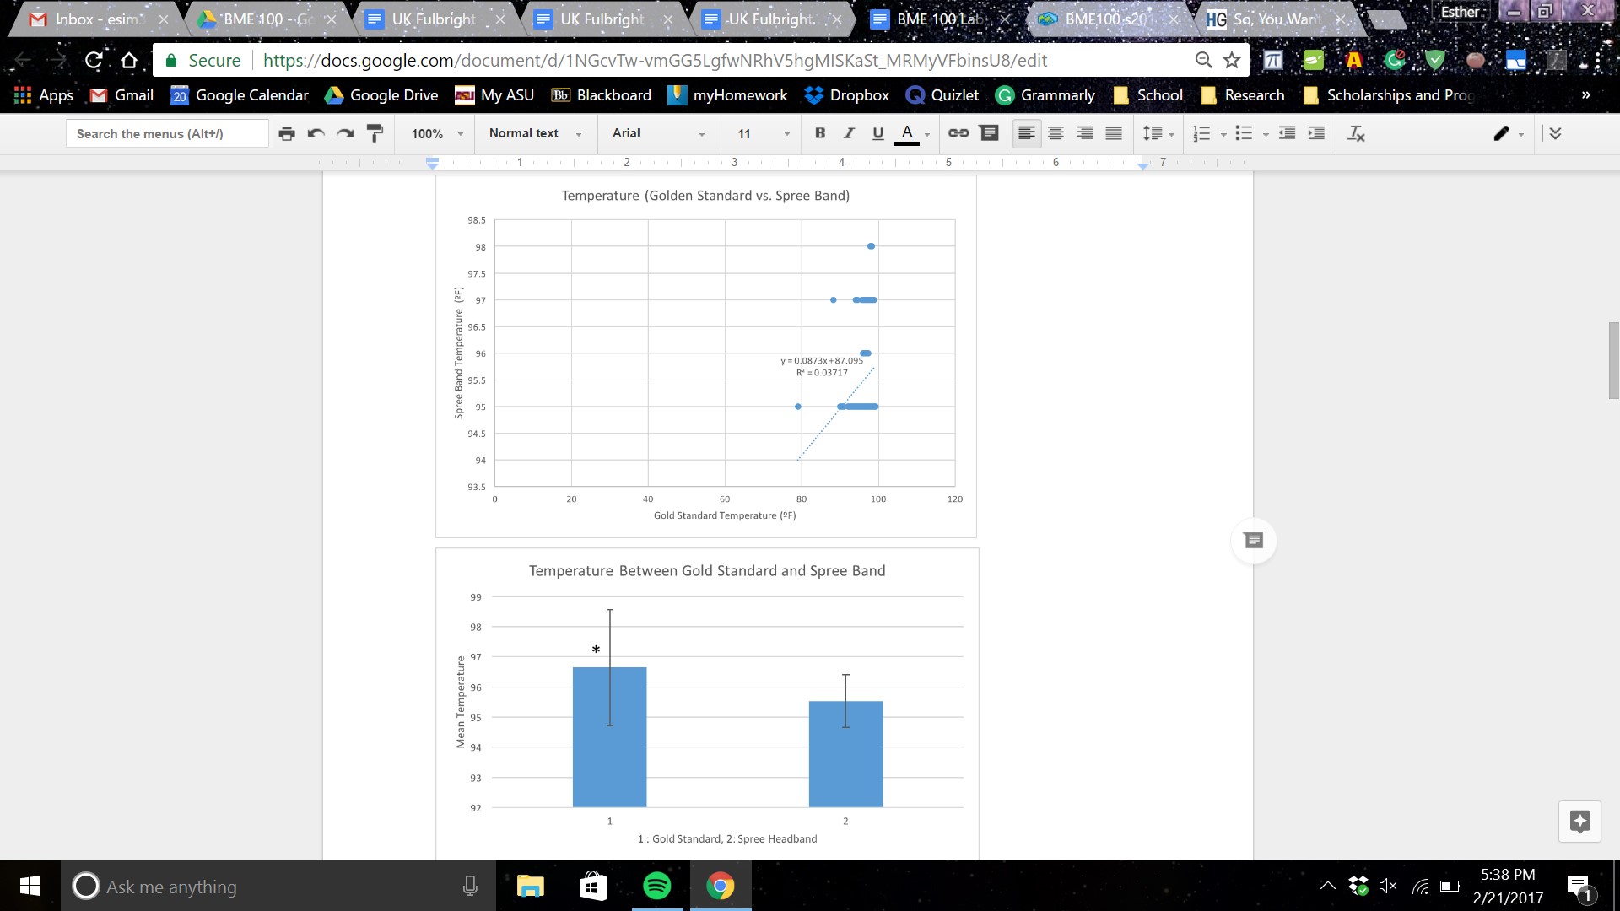
Task: Click the Search the menus field
Action: coord(167,133)
